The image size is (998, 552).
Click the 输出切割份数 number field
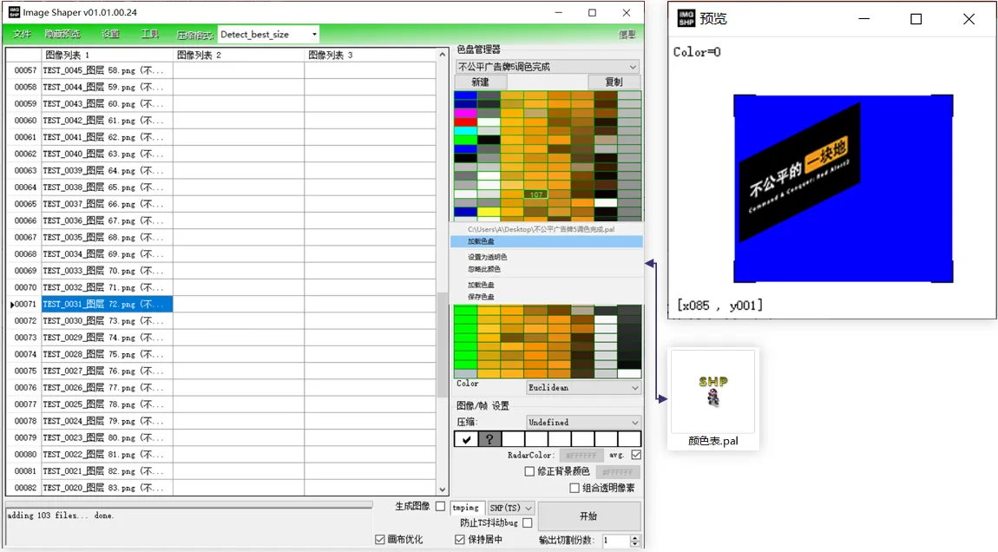click(615, 540)
